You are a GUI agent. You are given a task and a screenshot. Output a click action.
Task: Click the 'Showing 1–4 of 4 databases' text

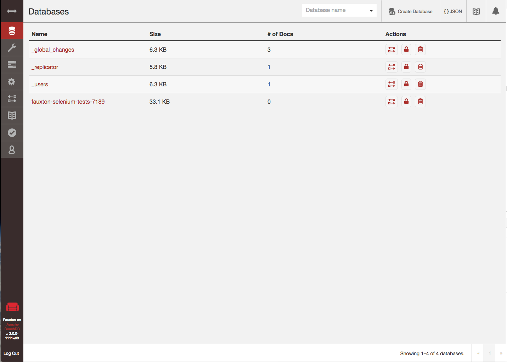tap(432, 354)
